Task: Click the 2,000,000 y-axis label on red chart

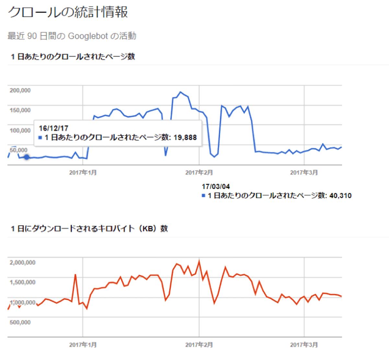Action: click(23, 262)
